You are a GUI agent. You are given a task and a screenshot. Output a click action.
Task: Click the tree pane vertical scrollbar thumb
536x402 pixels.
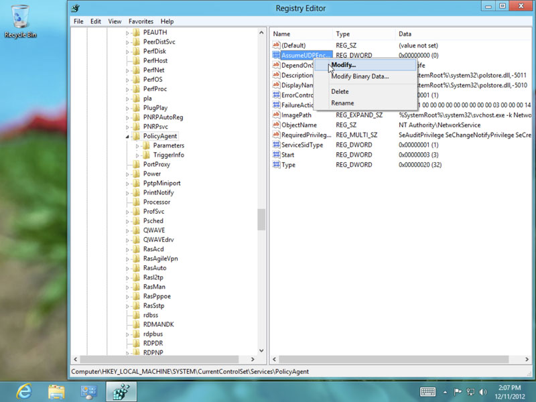262,219
